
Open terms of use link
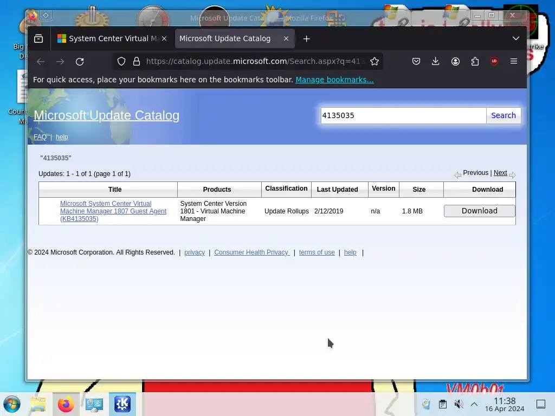coord(317,252)
